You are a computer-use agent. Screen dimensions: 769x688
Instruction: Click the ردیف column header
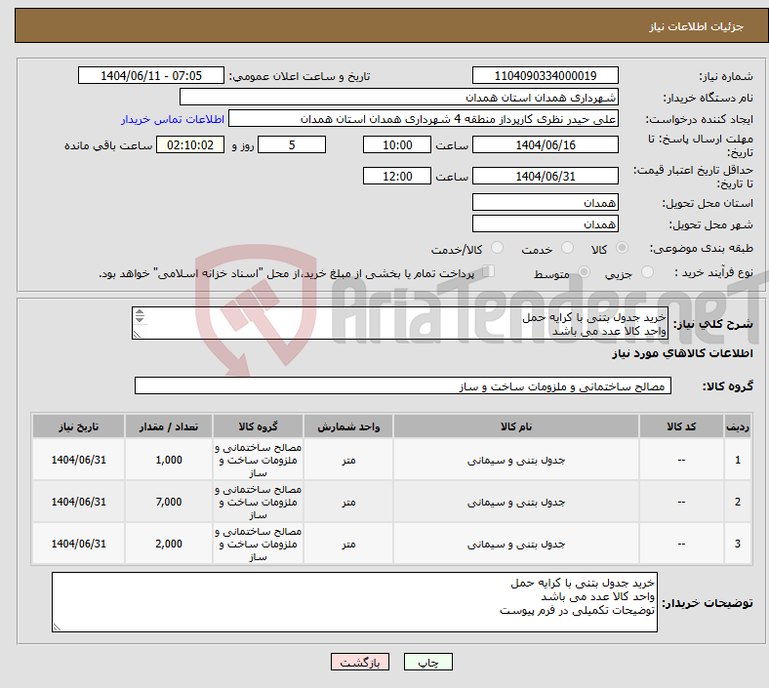click(x=737, y=426)
